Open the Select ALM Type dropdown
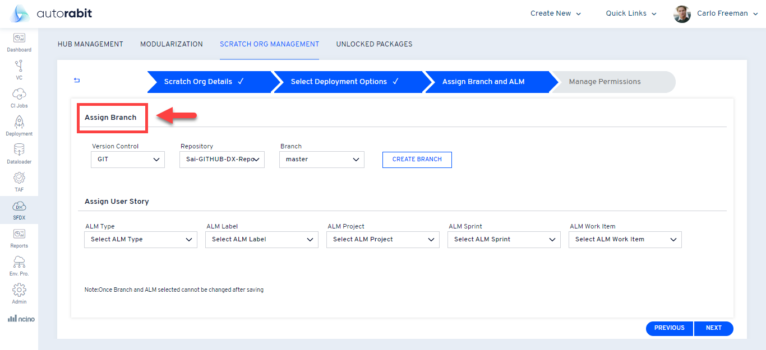766x350 pixels. click(141, 240)
